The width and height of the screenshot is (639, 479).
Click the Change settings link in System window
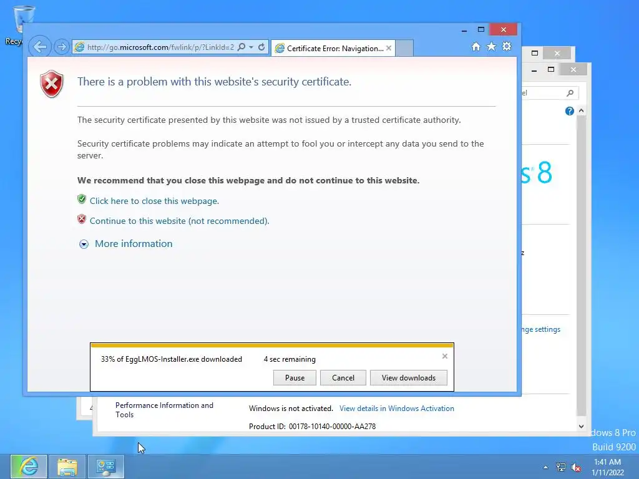coord(541,329)
